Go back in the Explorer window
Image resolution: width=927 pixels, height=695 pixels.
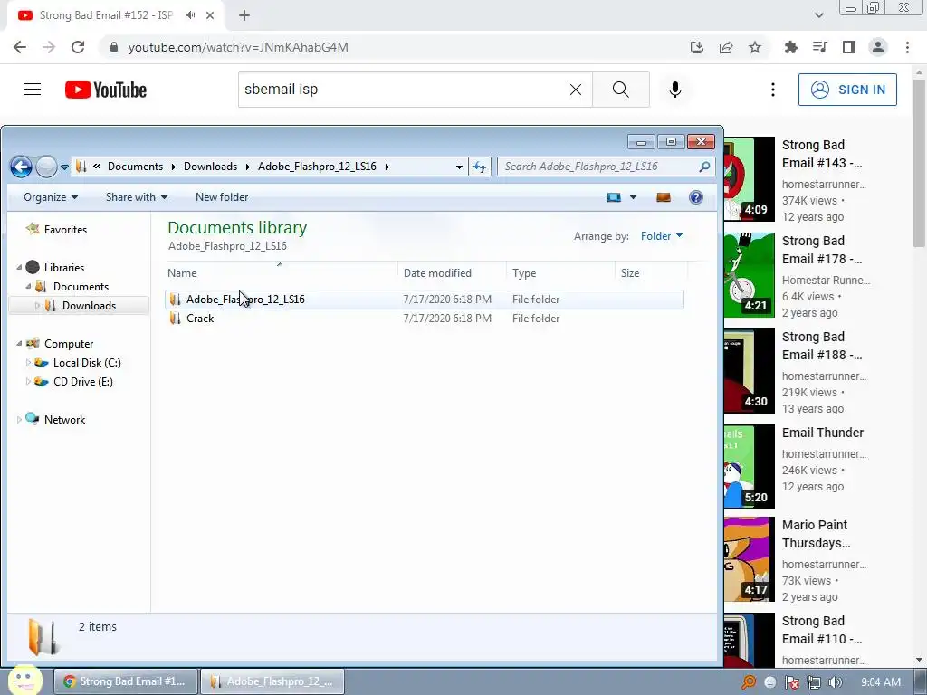pos(22,167)
